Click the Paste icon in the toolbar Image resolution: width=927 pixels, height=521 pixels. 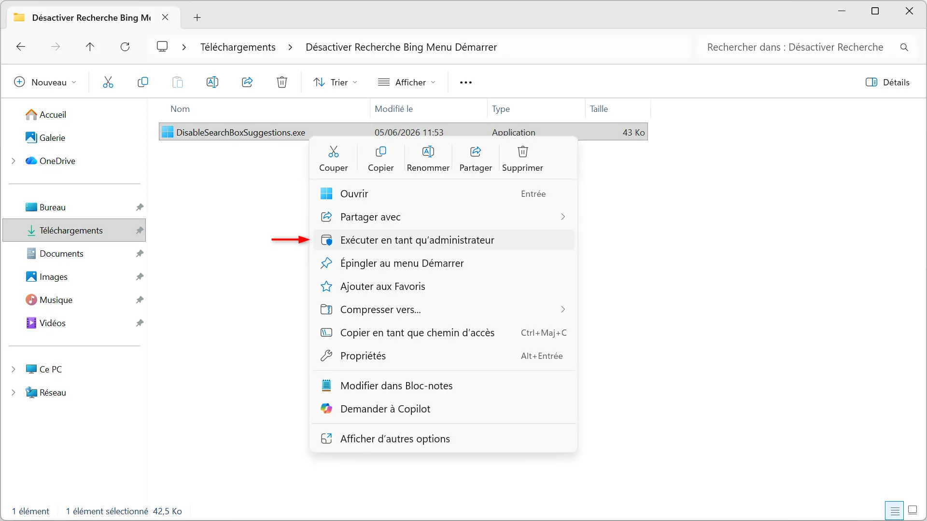tap(178, 82)
